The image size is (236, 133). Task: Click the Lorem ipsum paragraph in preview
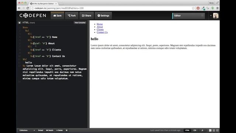coord(153,47)
